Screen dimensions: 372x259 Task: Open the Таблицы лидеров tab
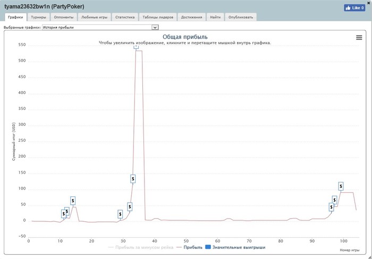tap(158, 17)
